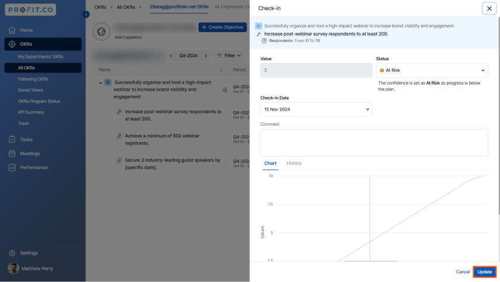Open the Check-in Date dropdown
This screenshot has height=282, width=500.
click(317, 109)
